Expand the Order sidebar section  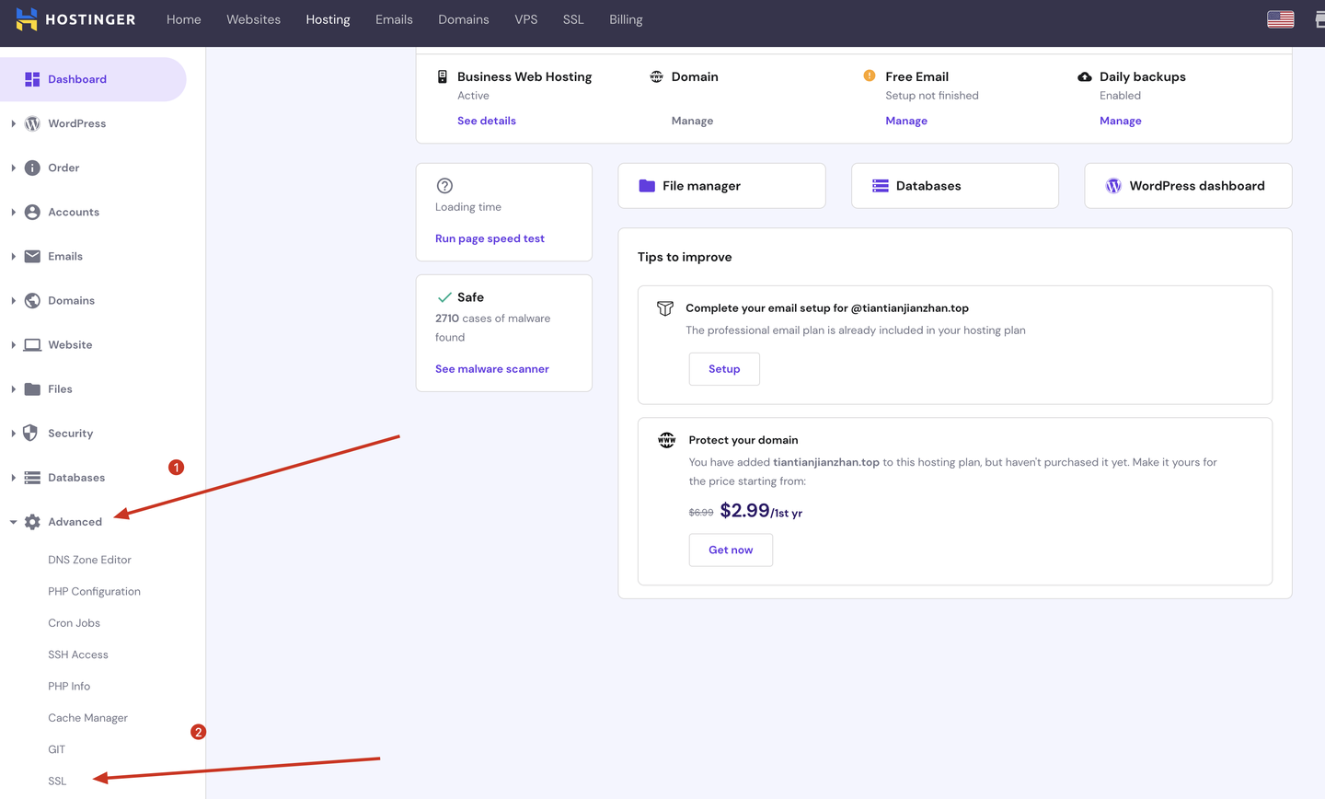[13, 168]
